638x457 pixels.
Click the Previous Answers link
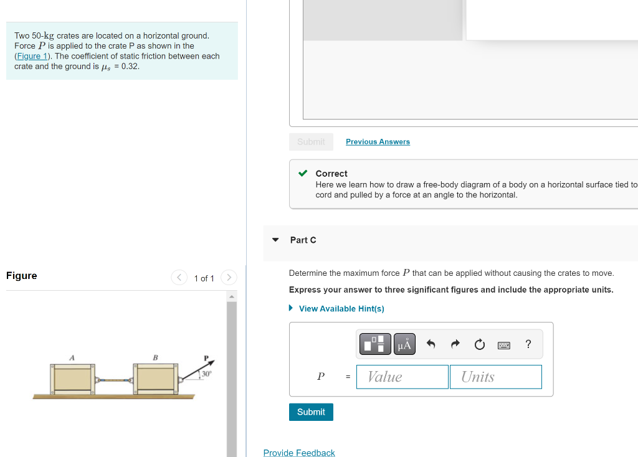(x=378, y=141)
